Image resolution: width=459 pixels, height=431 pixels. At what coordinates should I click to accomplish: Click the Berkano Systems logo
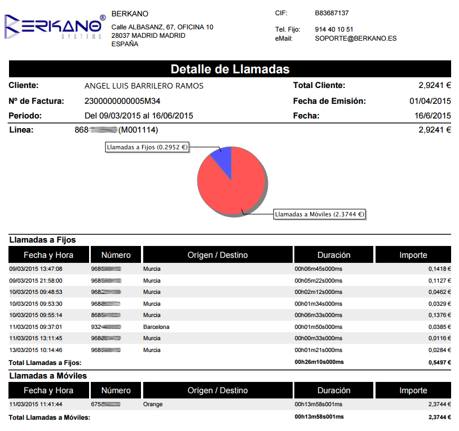click(x=55, y=27)
